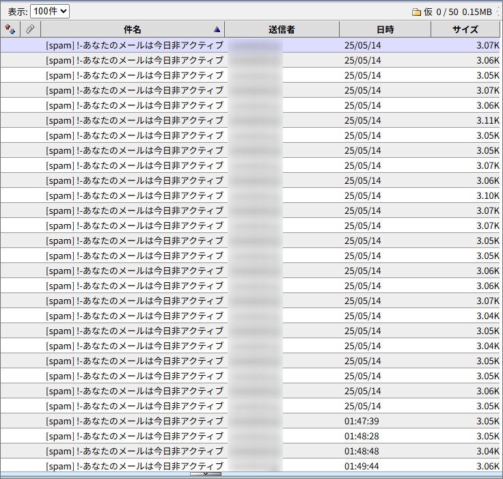Screen dimensions: 503x479
Task: Sort messages by 送信者 column
Action: pyautogui.click(x=282, y=29)
